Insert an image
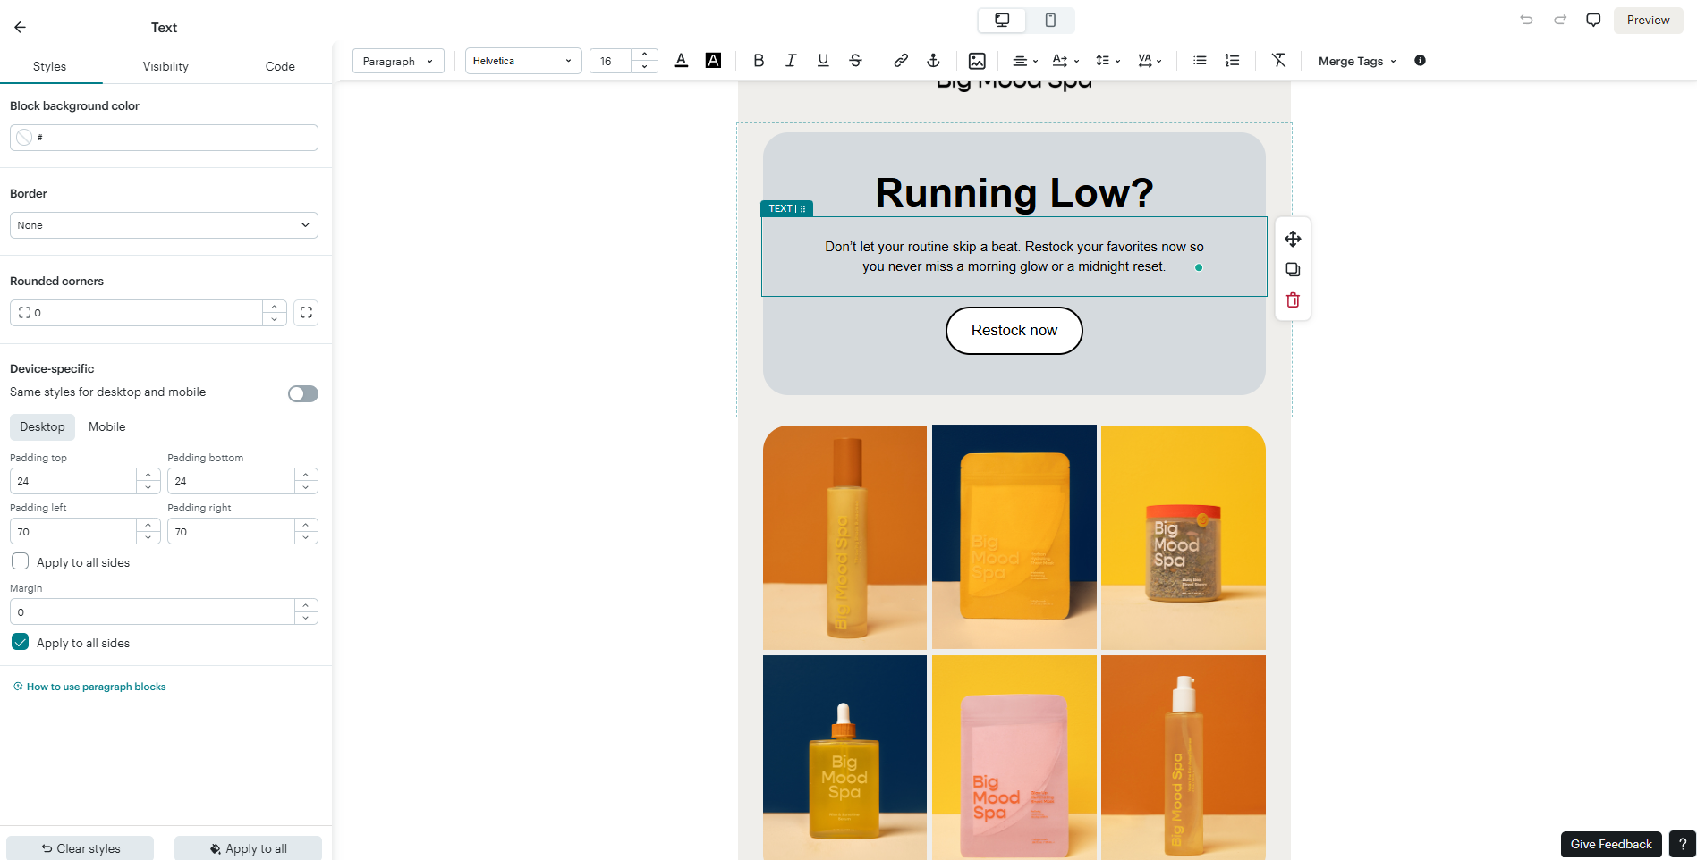 [x=977, y=61]
